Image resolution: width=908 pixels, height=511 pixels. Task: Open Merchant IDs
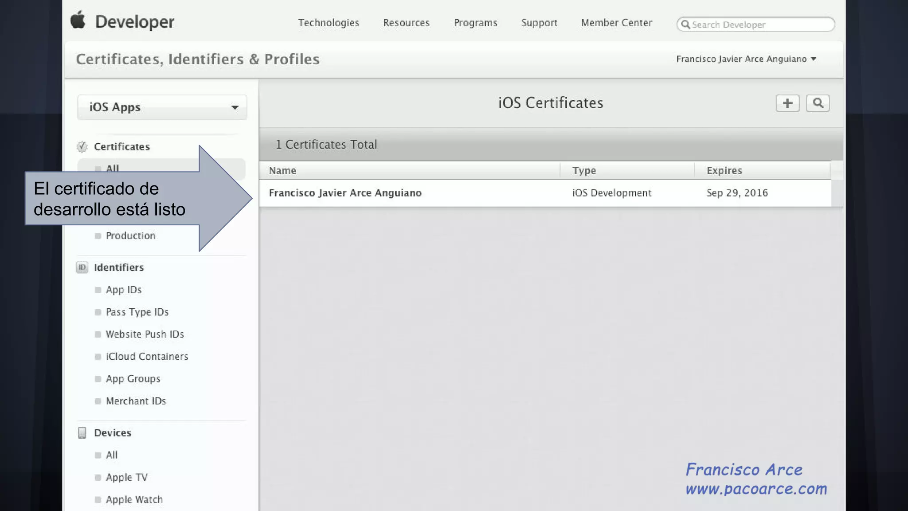click(x=136, y=401)
